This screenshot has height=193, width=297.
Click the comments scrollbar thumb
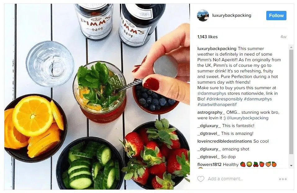[x=291, y=102]
